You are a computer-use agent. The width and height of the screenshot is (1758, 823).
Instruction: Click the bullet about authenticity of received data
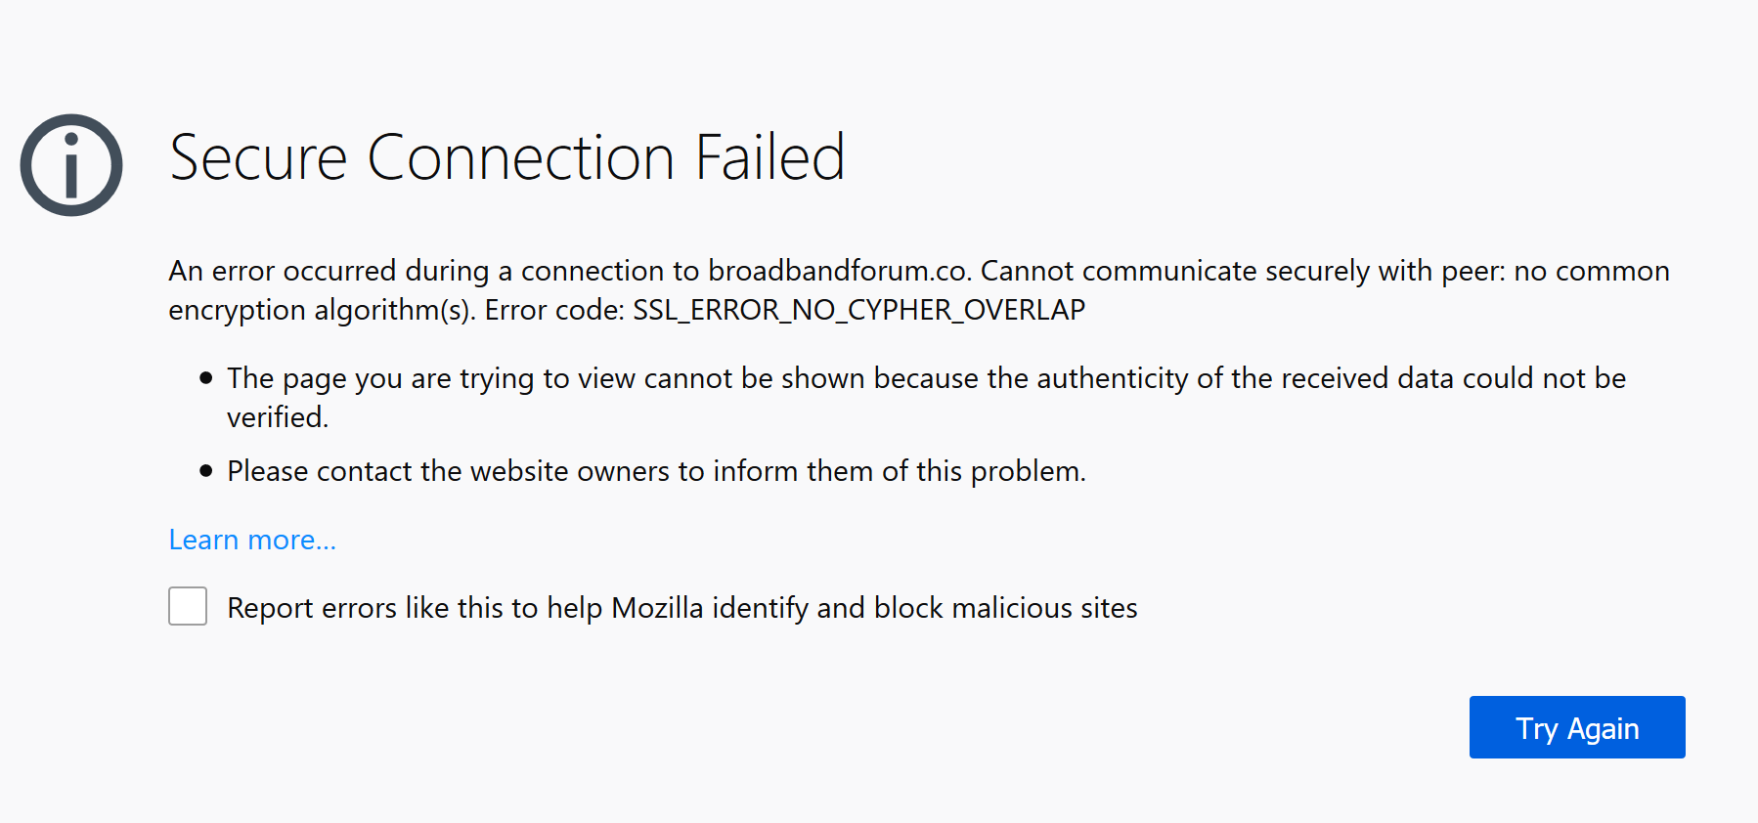tap(925, 379)
